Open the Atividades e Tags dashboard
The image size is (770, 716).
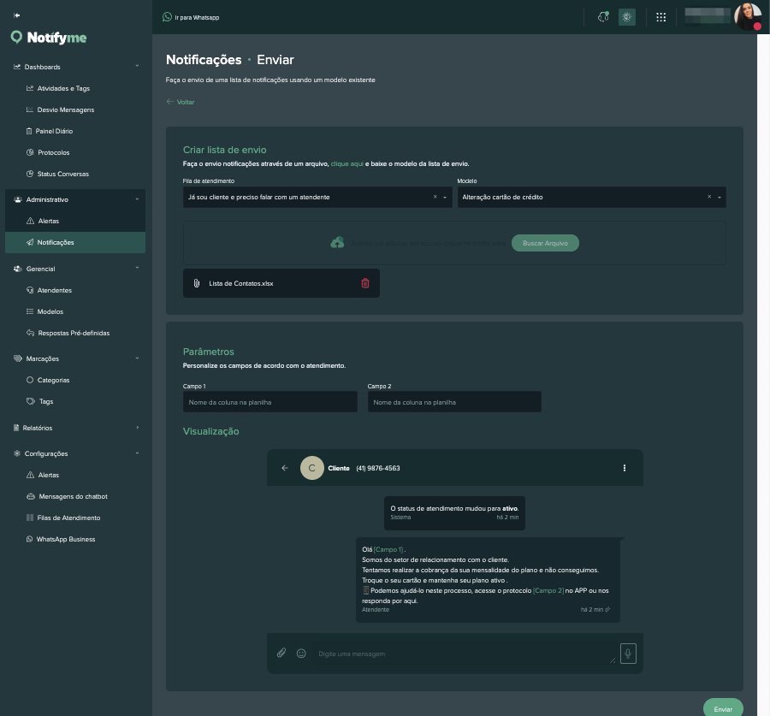click(x=63, y=88)
